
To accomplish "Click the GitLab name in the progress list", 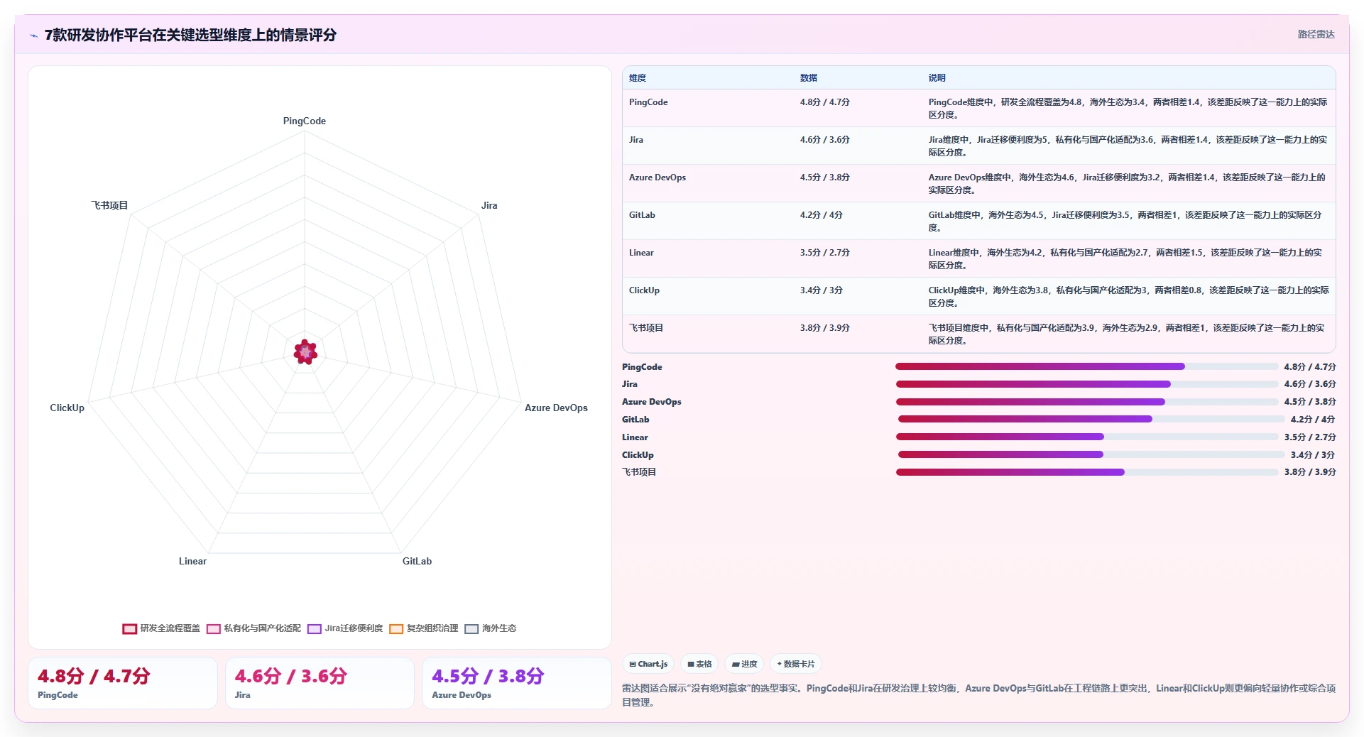I will pyautogui.click(x=635, y=420).
